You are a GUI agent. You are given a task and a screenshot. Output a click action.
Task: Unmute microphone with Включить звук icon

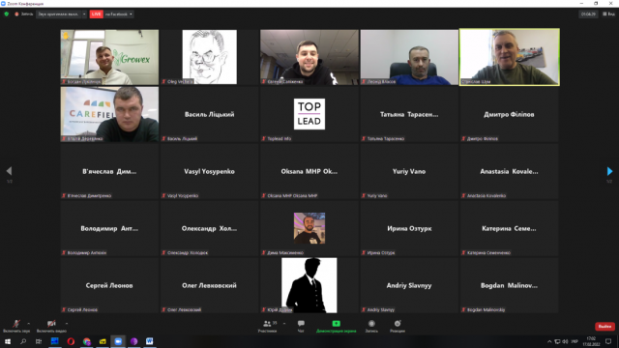click(15, 326)
